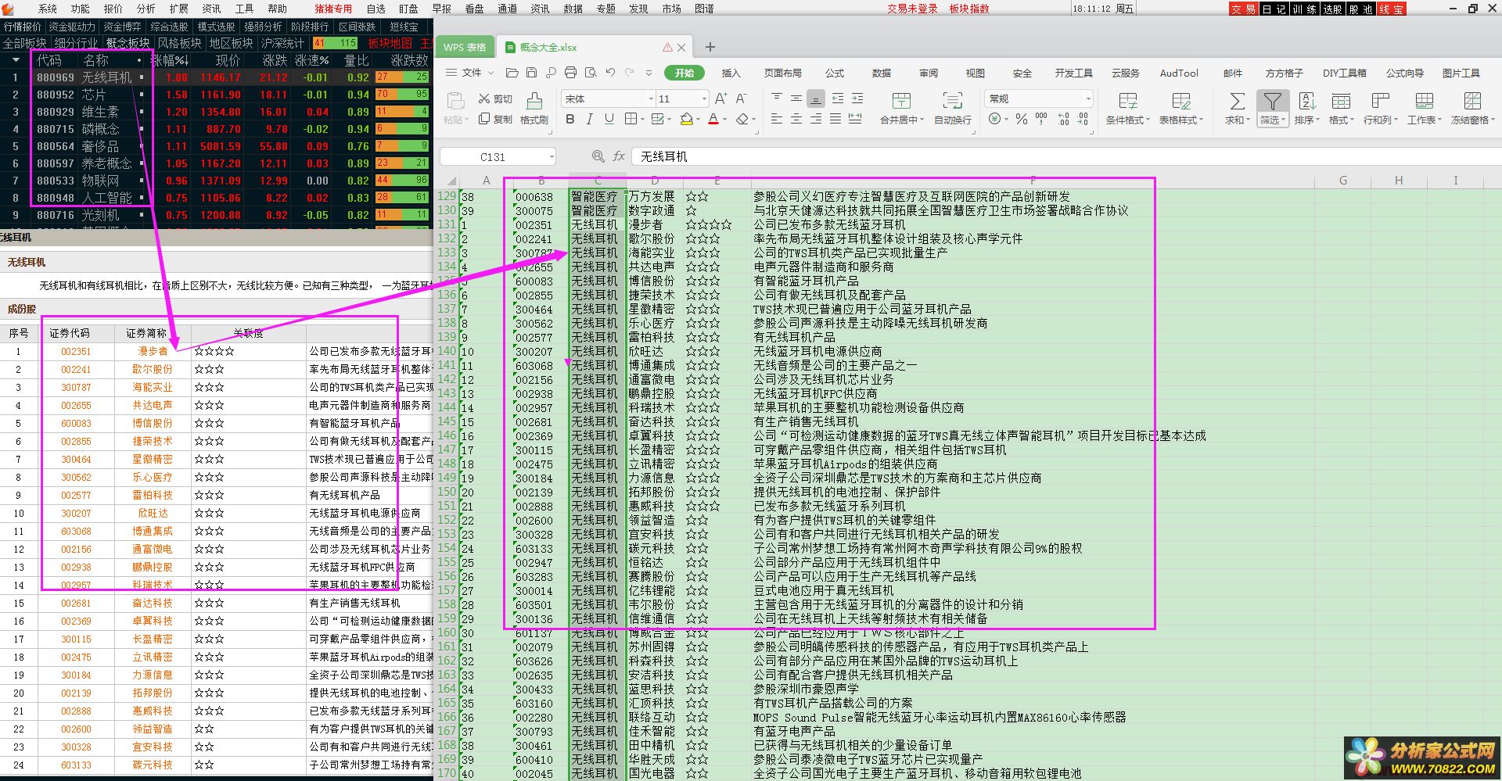The height and width of the screenshot is (781, 1502).
Task: Apply the yellow fill color bucket
Action: (x=686, y=119)
